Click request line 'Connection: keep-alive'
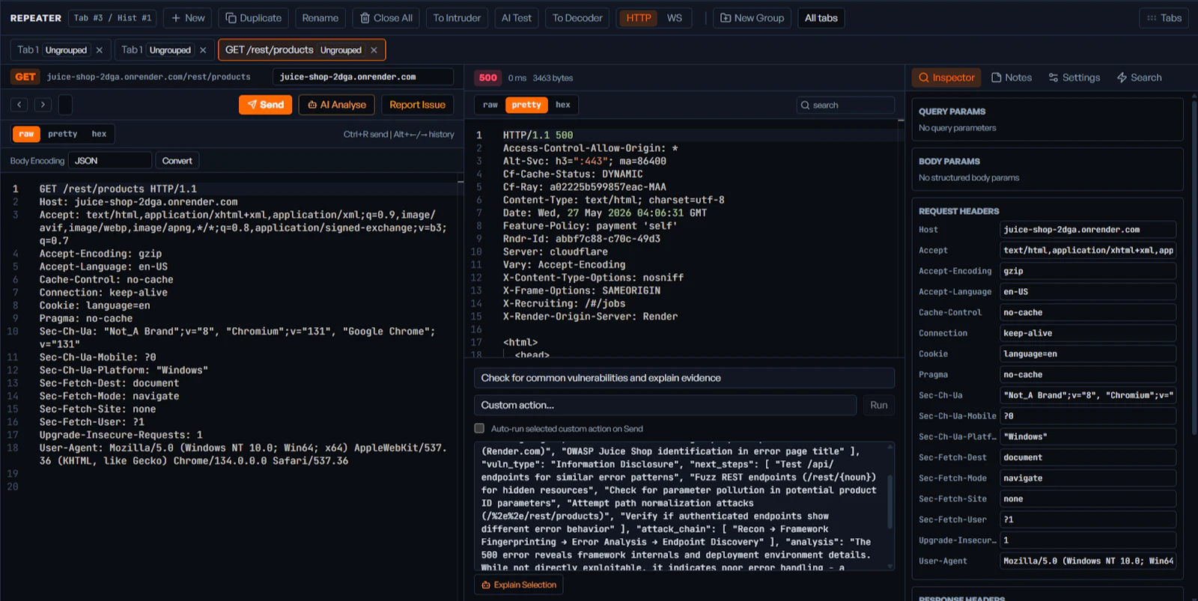 (x=103, y=293)
